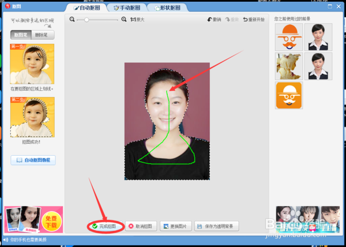The height and width of the screenshot is (247, 346).
Task: Undo with the 撤销 button
Action: (x=214, y=20)
